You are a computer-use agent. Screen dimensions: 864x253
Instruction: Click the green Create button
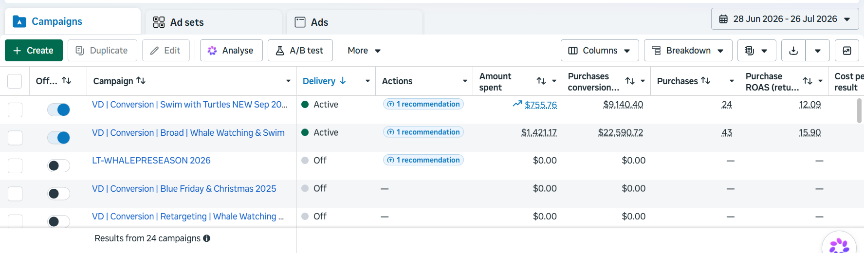(x=34, y=51)
